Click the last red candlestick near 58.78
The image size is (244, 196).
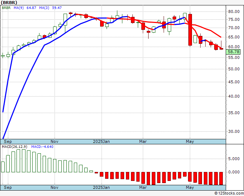tap(221, 49)
